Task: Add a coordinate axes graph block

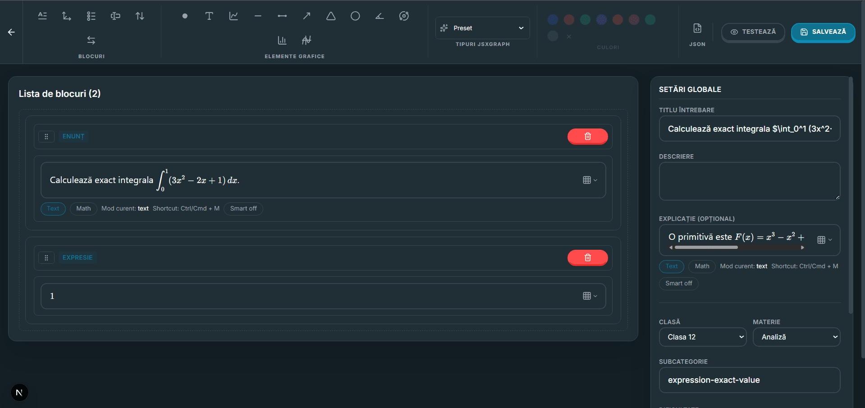Action: click(67, 16)
